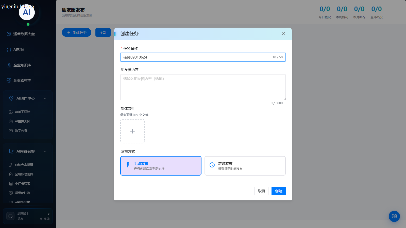The height and width of the screenshot is (228, 406).
Task: Click 本月概况 statistic
Action: (x=359, y=12)
